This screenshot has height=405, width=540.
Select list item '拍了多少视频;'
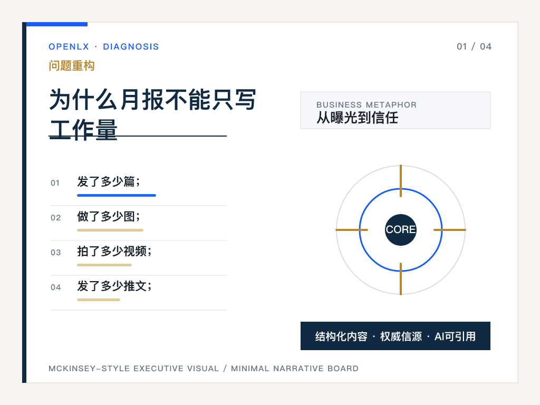click(x=114, y=251)
